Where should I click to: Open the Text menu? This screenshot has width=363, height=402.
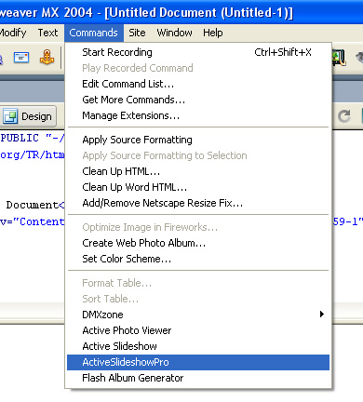(47, 33)
